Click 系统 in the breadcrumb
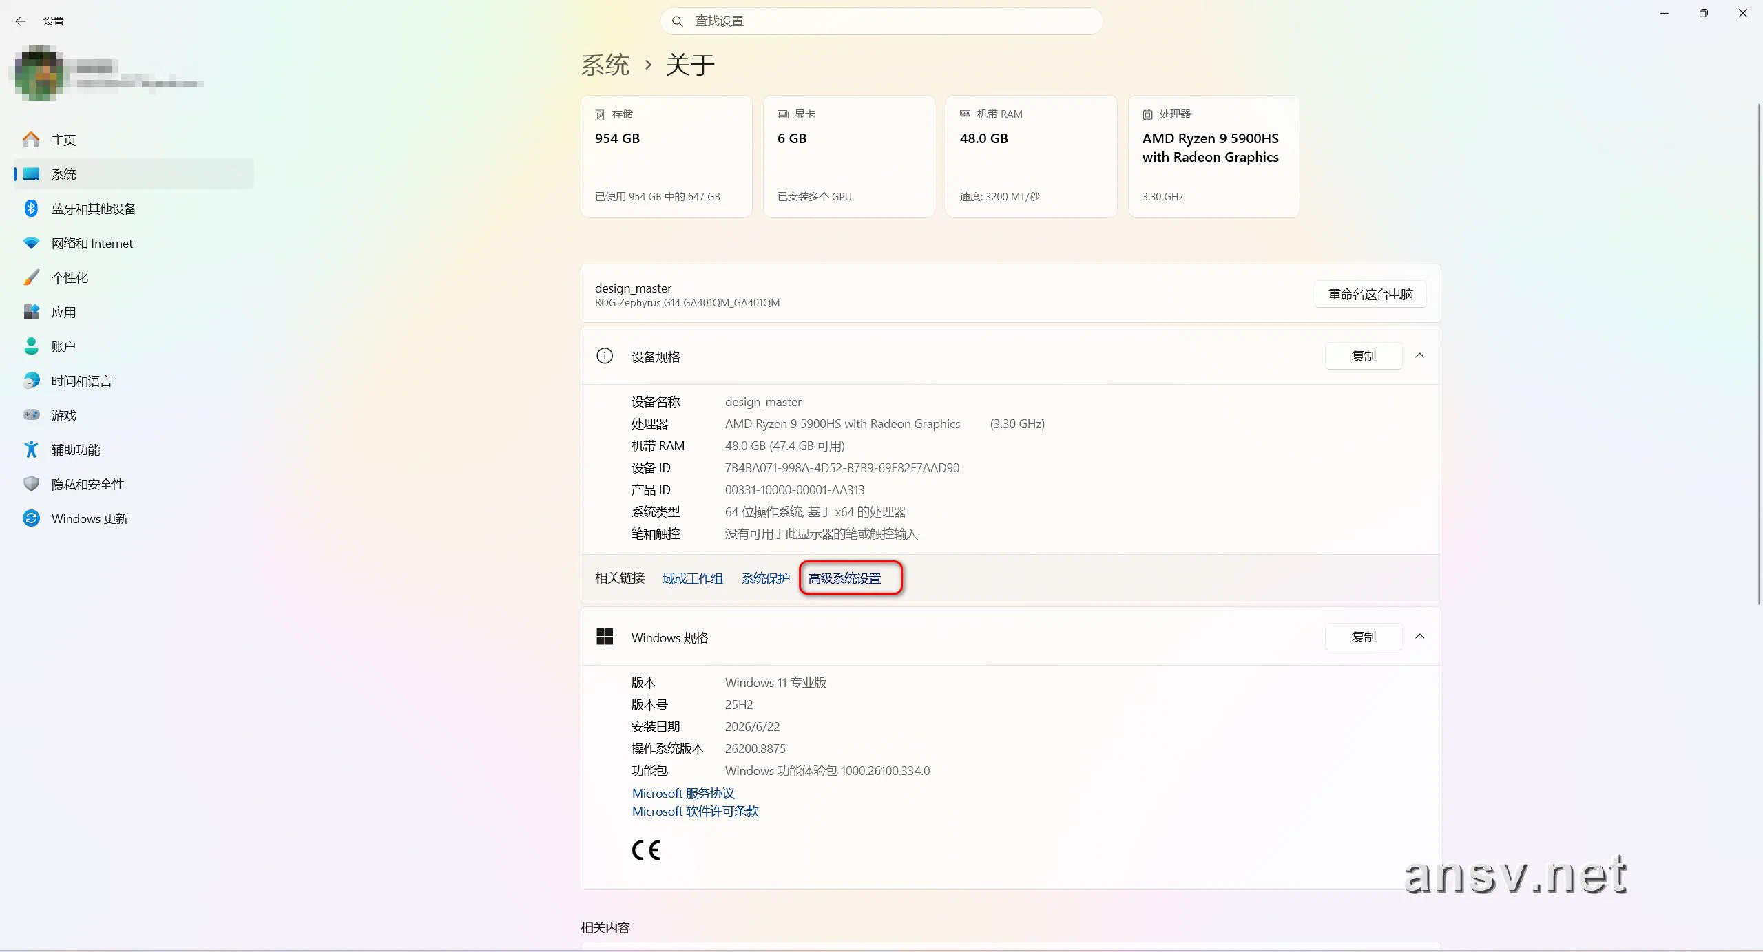 (x=605, y=65)
